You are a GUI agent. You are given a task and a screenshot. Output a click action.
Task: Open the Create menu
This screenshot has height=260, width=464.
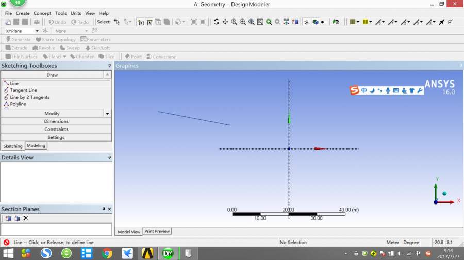pos(23,13)
